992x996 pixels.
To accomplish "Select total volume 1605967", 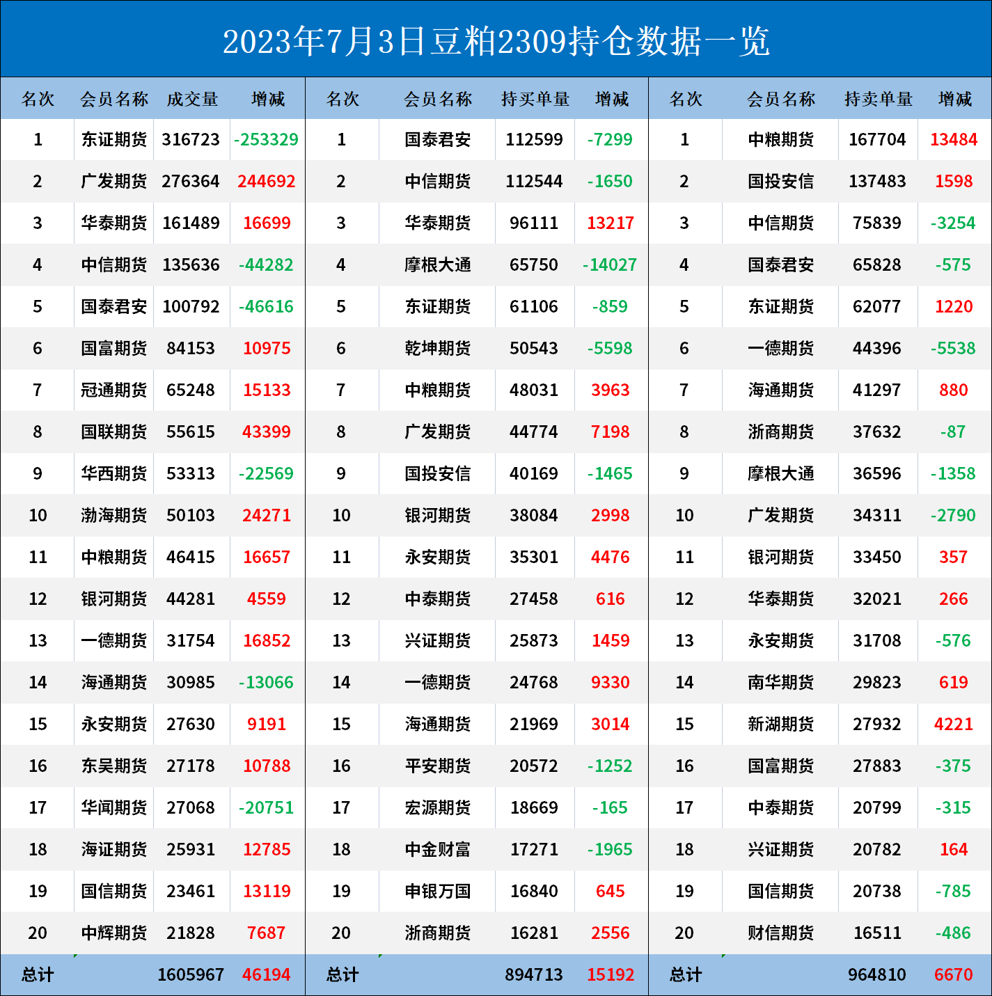I will tap(191, 975).
